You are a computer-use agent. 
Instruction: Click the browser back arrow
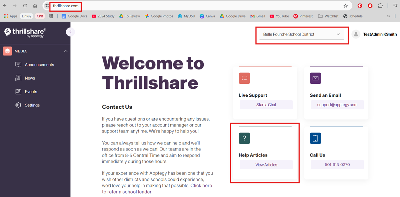pos(5,6)
